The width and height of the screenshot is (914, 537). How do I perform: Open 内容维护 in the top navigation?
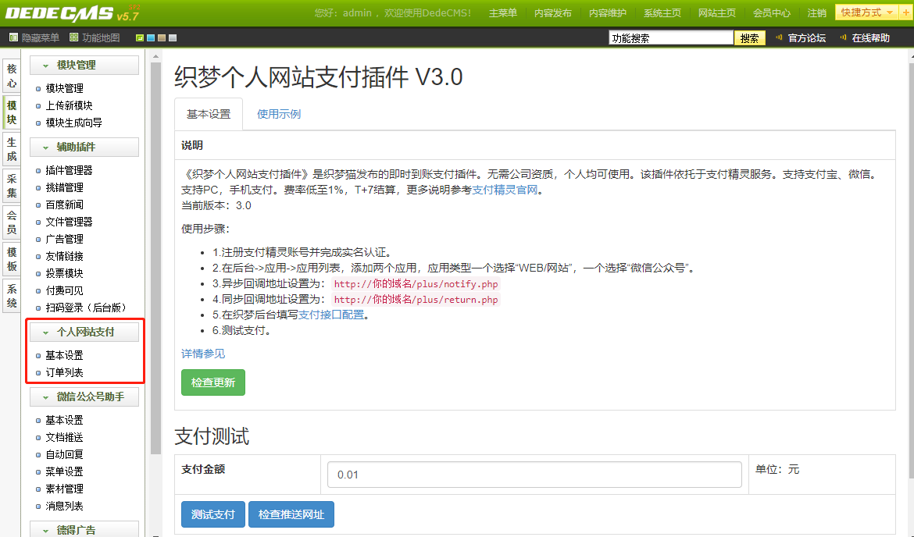pyautogui.click(x=608, y=12)
